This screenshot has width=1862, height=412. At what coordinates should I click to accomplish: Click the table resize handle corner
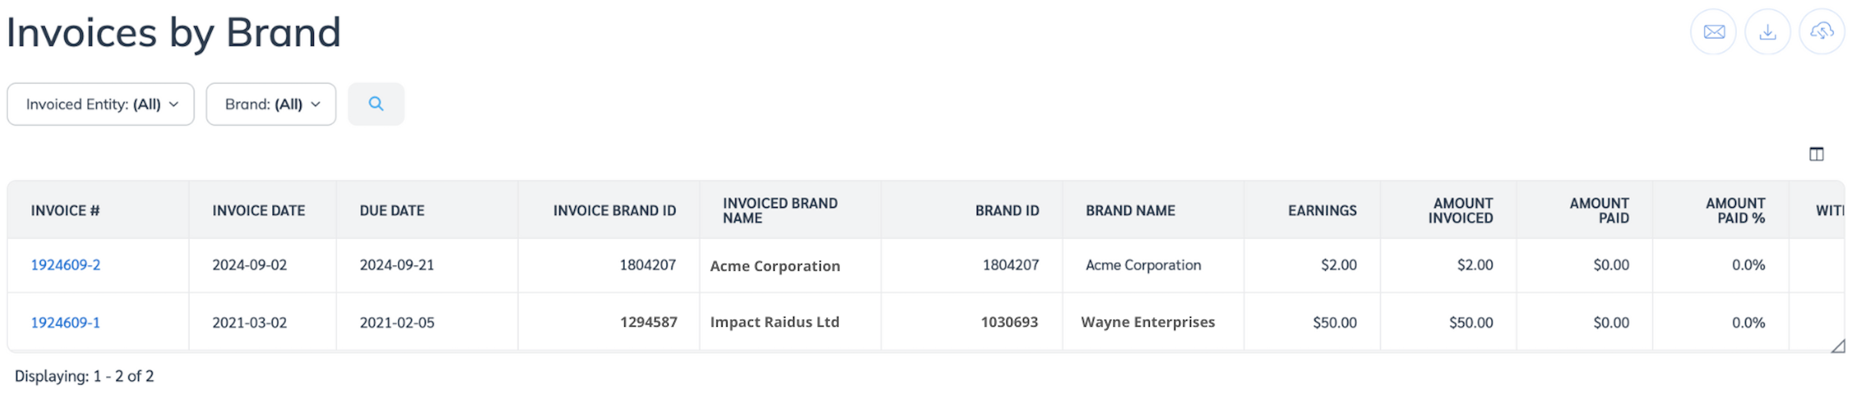[x=1837, y=347]
